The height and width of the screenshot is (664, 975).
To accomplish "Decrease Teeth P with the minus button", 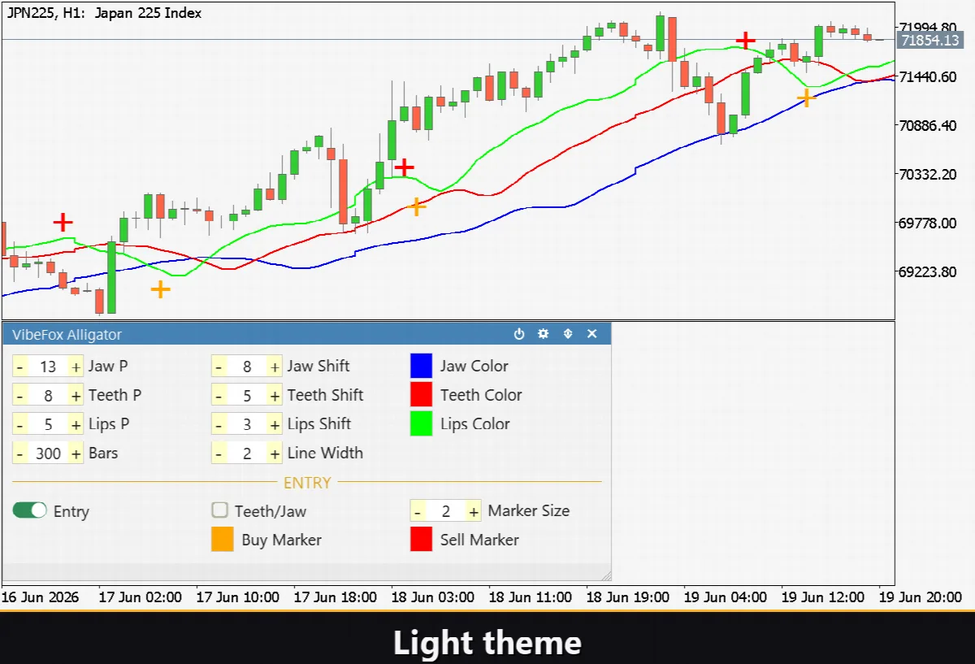I will [x=19, y=396].
